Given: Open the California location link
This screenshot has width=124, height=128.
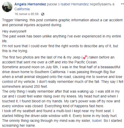Looking at the screenshot, I should click(23, 9).
